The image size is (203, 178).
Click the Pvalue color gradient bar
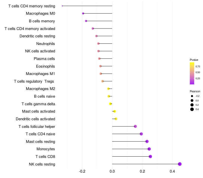(x=192, y=73)
